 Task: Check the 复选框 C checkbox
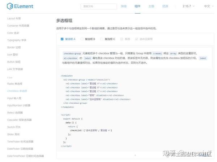108,39
